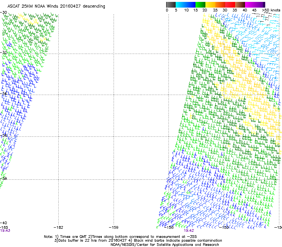The image size is (282, 247).
Task: Click the '-30' latitude label
Action: (x=3, y=13)
